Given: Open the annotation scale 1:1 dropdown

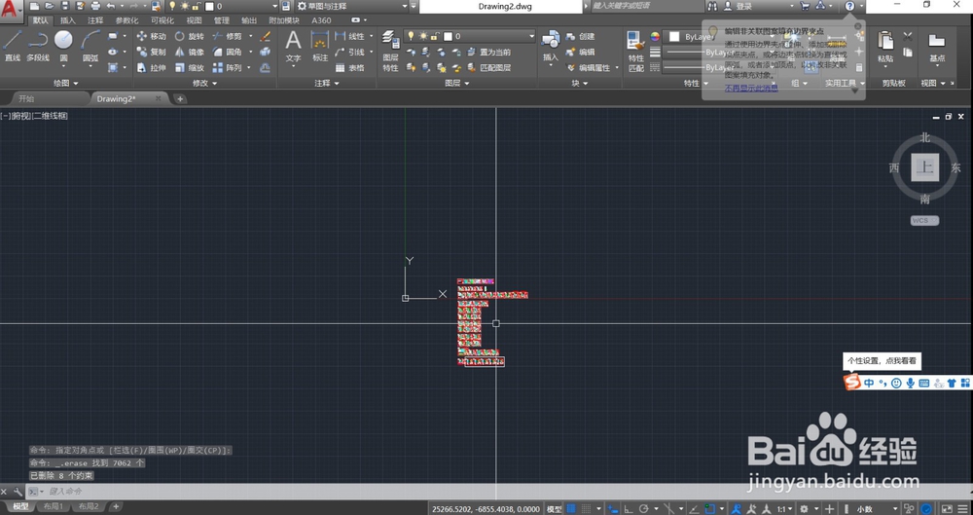Looking at the screenshot, I should pos(784,509).
